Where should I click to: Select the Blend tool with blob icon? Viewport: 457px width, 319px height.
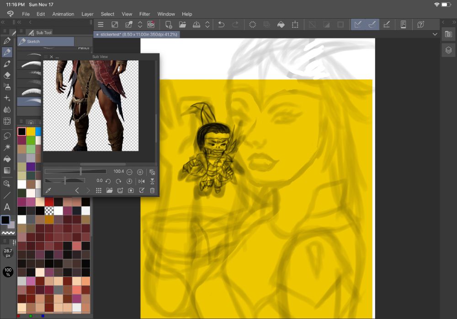coord(7,110)
